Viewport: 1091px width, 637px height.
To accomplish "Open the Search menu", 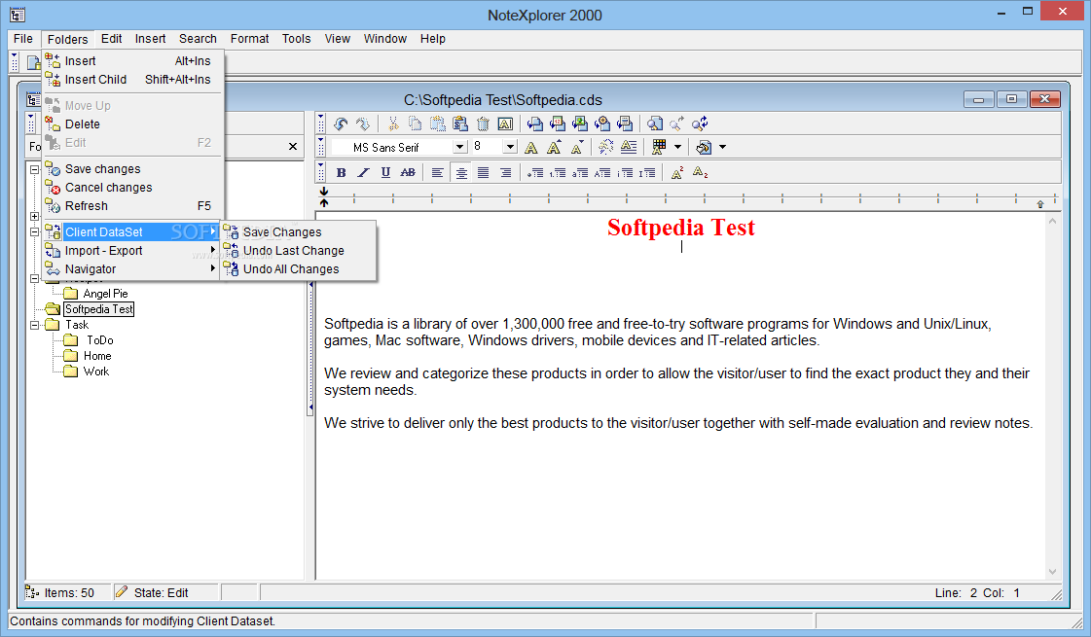I will click(x=198, y=39).
